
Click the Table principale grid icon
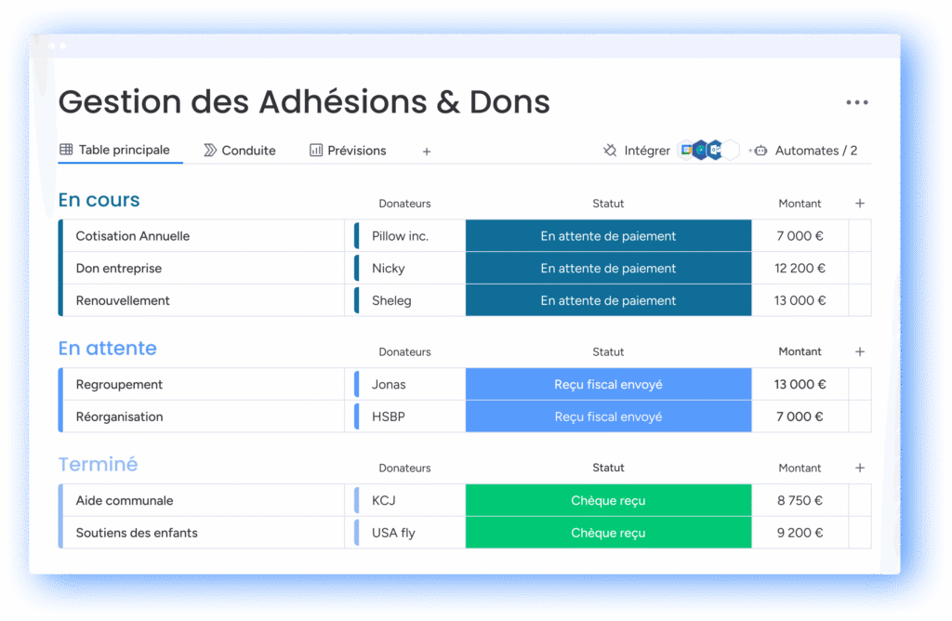(x=66, y=150)
